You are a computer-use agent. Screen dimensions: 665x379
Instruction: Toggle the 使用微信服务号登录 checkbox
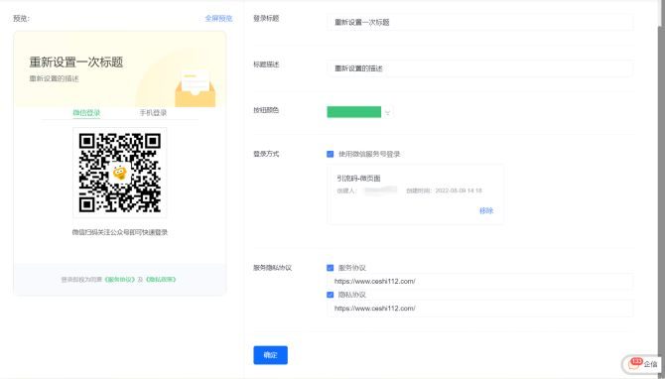click(x=330, y=154)
